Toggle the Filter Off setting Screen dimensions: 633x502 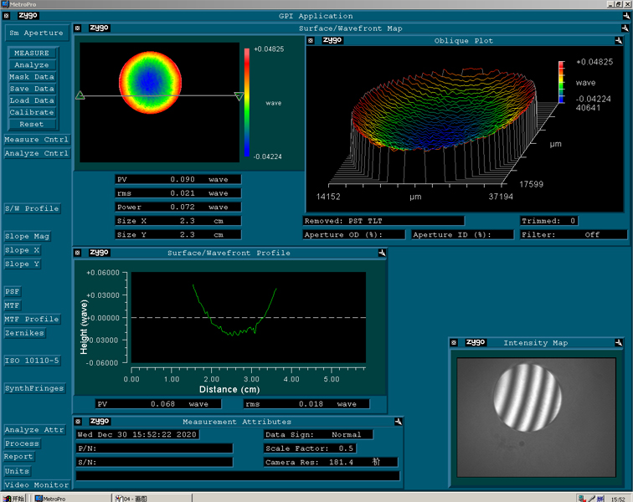(592, 235)
